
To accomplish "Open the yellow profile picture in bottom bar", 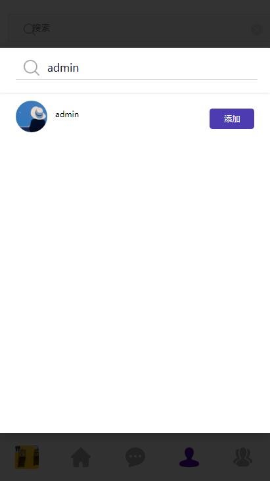I will pyautogui.click(x=27, y=457).
